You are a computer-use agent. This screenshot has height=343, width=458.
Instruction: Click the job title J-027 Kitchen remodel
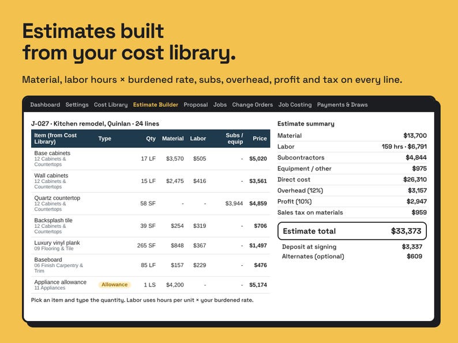pyautogui.click(x=95, y=124)
